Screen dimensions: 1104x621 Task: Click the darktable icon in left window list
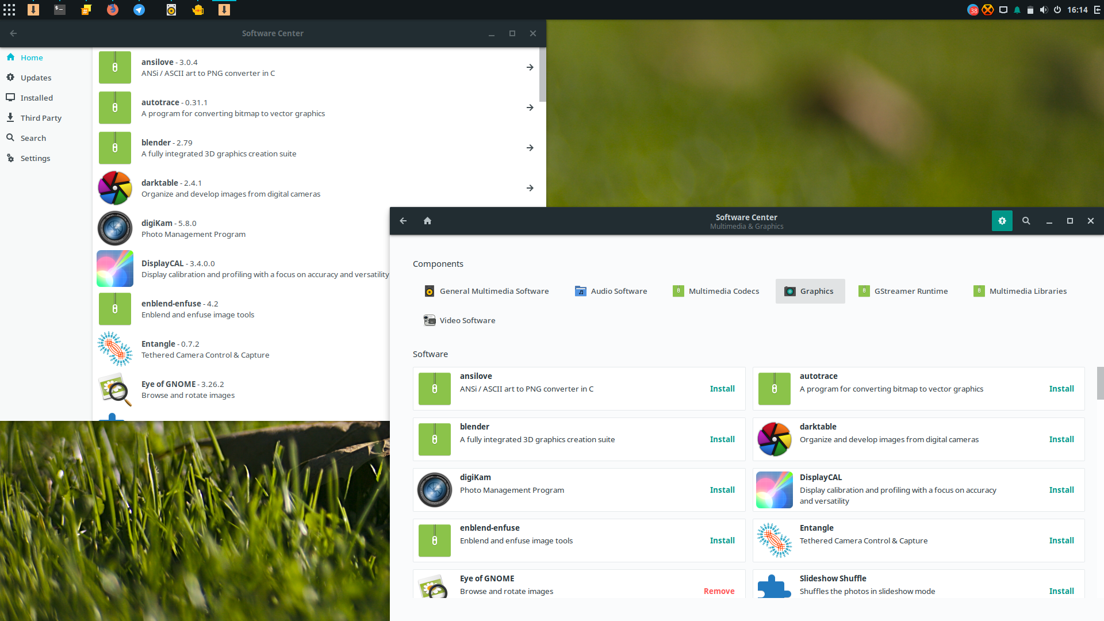[x=115, y=188]
